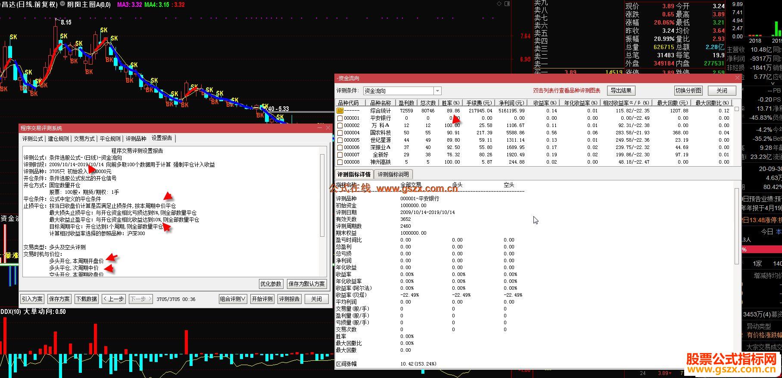Click the 开始评测 button

tap(262, 299)
